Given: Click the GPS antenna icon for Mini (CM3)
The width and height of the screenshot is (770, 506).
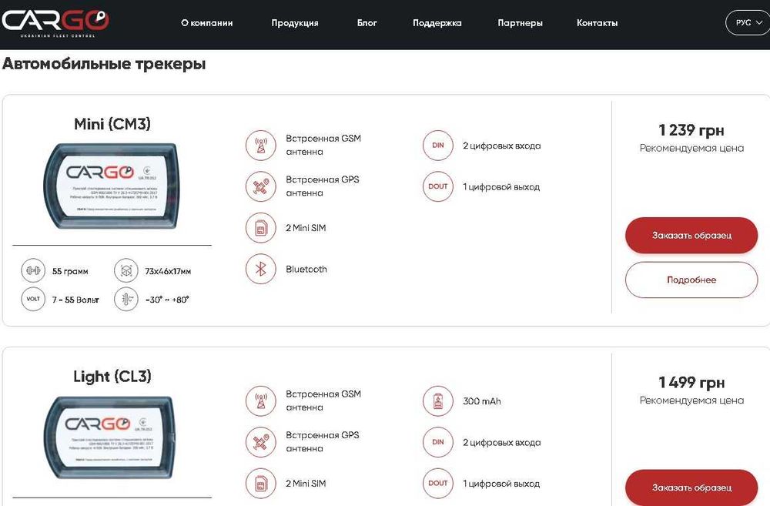Looking at the screenshot, I should click(261, 186).
